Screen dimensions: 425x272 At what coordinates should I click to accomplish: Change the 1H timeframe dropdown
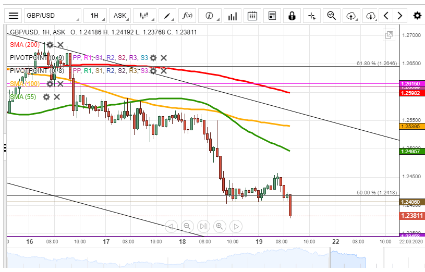click(x=95, y=16)
